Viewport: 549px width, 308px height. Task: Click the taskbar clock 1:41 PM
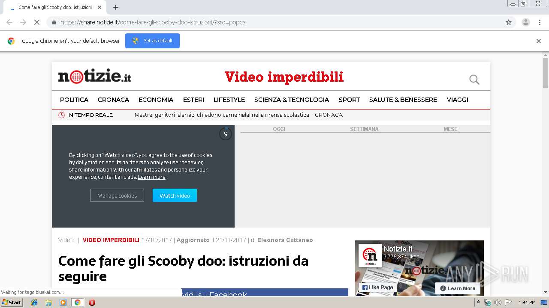(527, 302)
